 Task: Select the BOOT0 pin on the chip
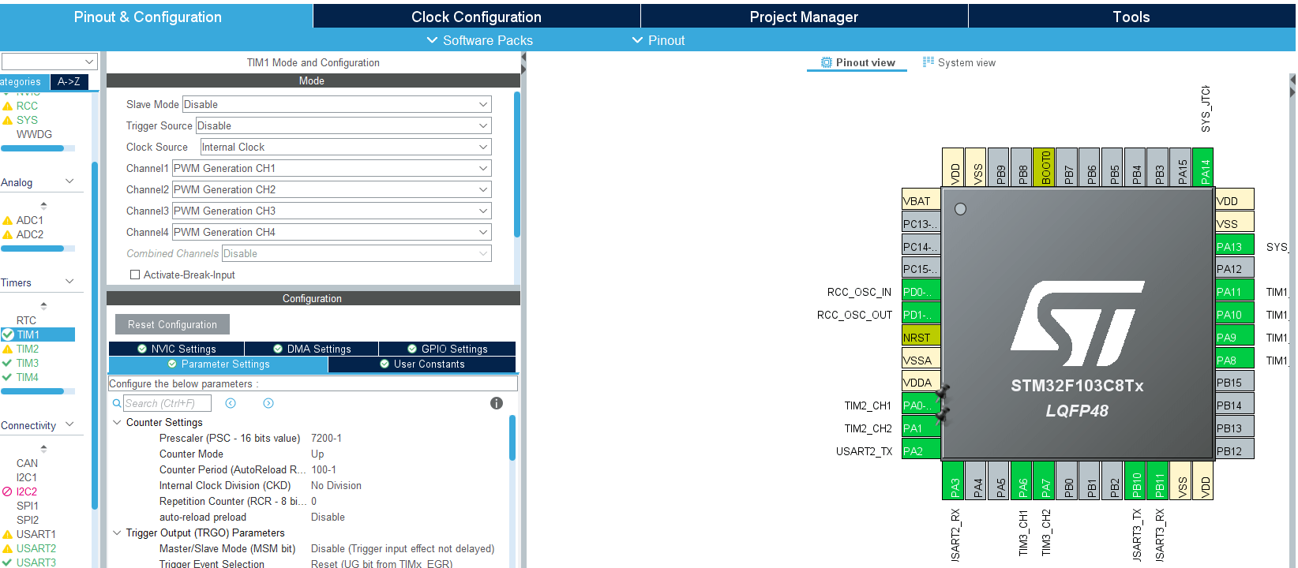click(x=1045, y=167)
